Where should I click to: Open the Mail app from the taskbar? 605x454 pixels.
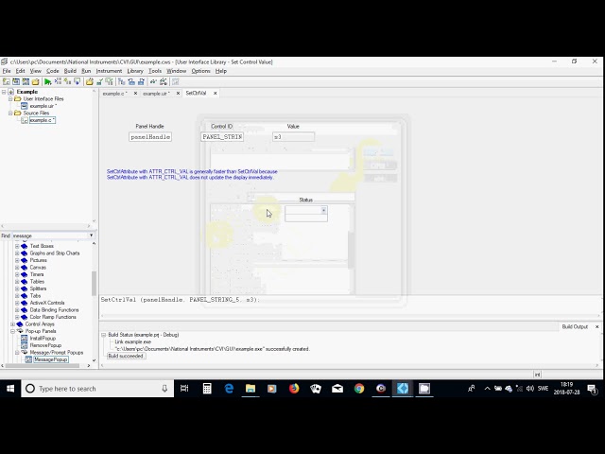tap(337, 389)
